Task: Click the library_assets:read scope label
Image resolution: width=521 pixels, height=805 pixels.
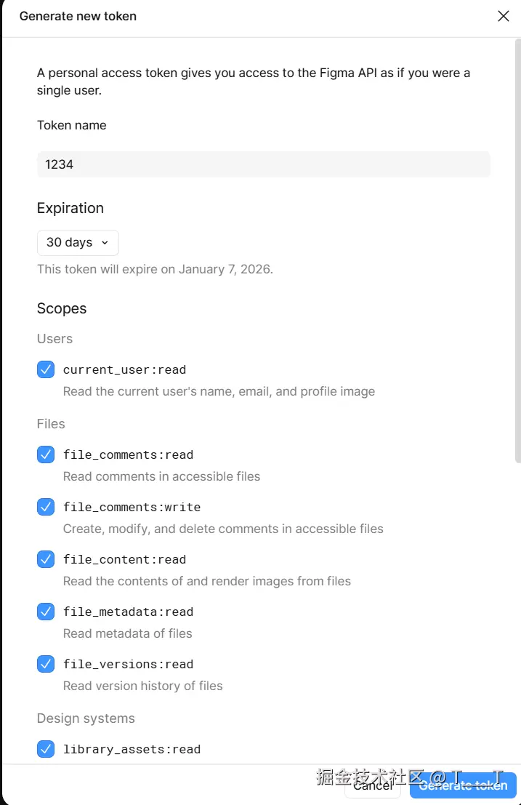Action: [132, 749]
